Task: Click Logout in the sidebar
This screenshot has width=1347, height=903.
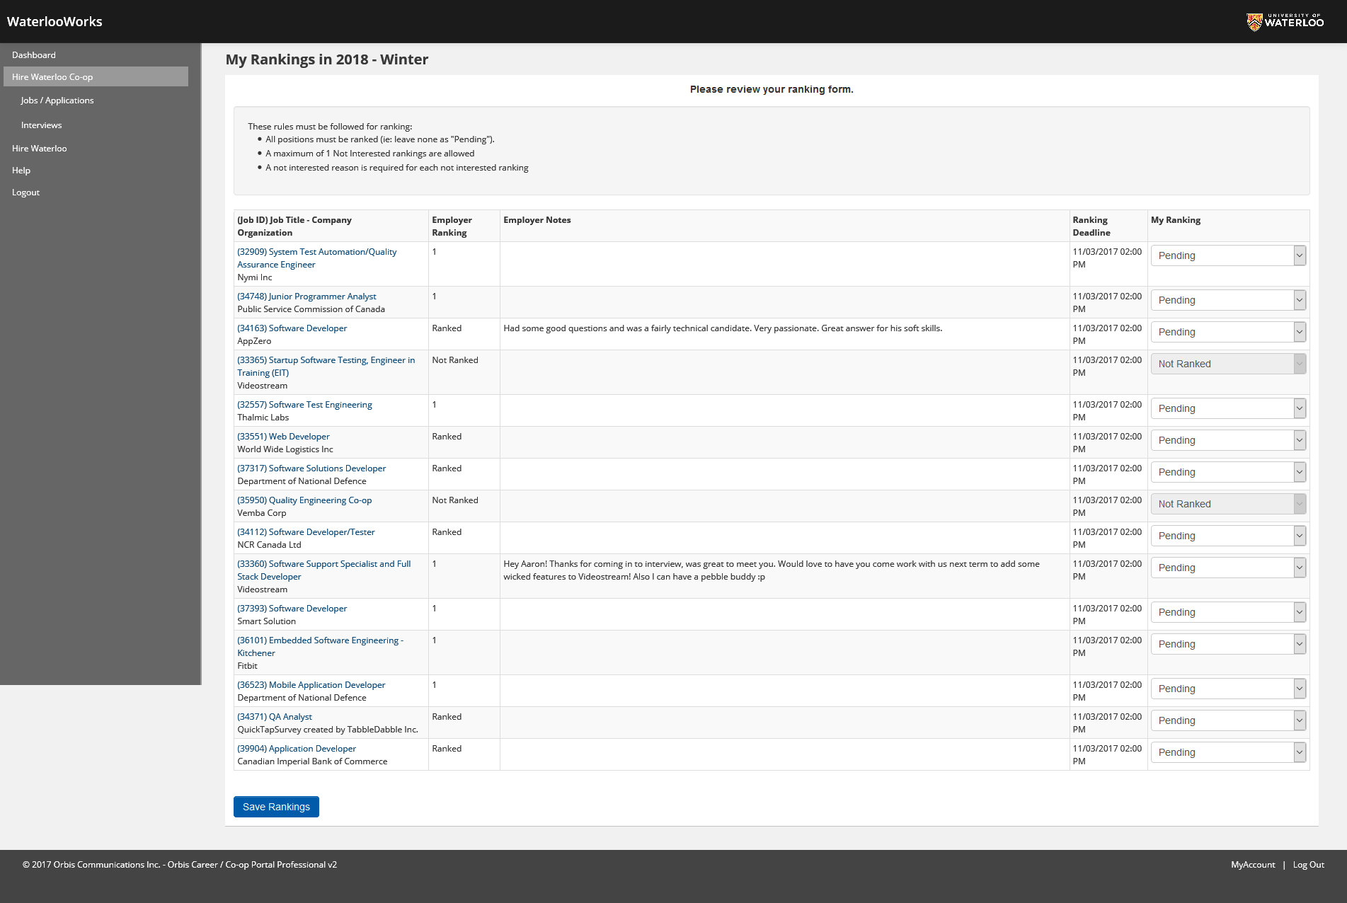Action: (x=25, y=192)
